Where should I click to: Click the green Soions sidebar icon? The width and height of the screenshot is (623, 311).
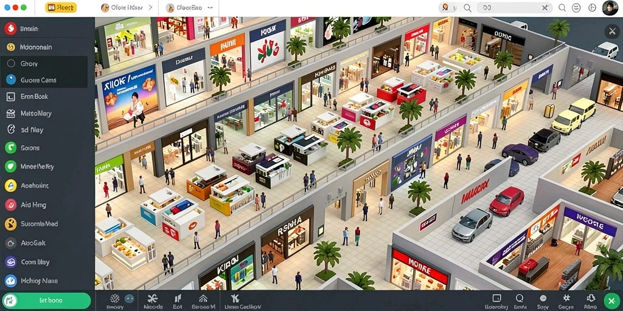point(11,148)
